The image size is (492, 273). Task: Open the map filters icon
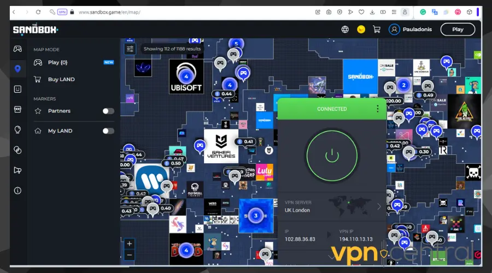coord(130,49)
